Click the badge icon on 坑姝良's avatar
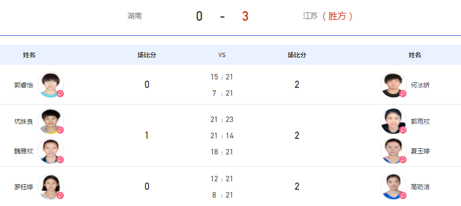Screen dimensions: 461x206 60,130
